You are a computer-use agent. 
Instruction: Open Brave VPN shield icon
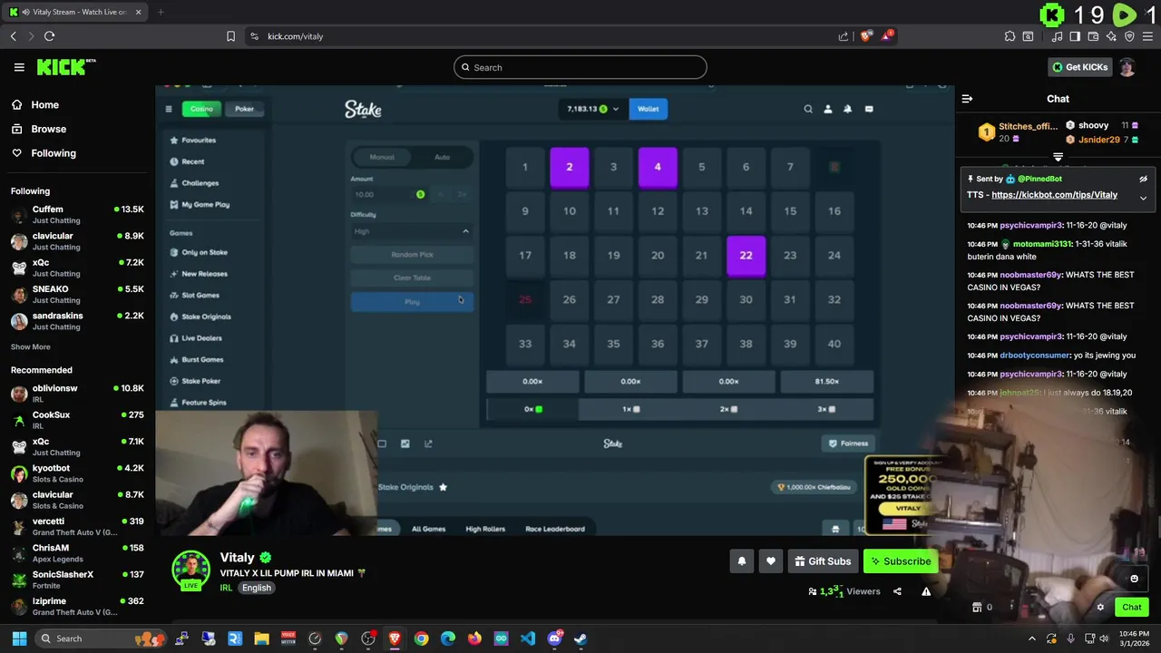click(1129, 36)
